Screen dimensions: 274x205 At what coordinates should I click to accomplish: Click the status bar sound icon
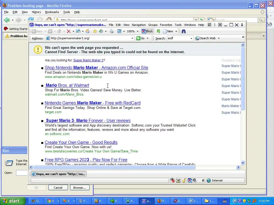pyautogui.click(x=195, y=180)
